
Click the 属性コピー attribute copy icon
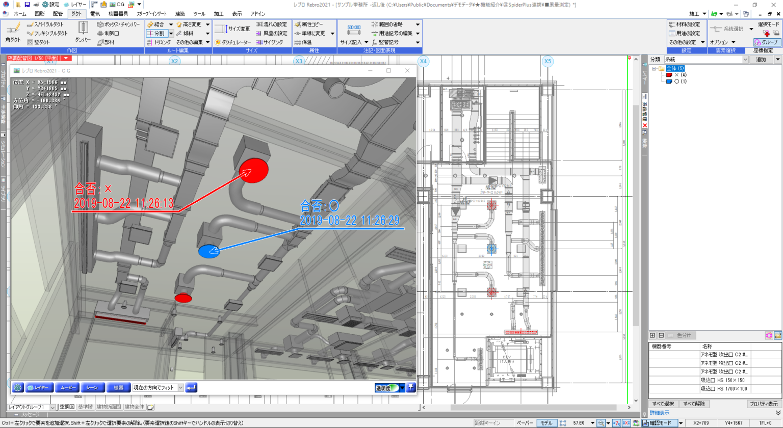click(298, 24)
